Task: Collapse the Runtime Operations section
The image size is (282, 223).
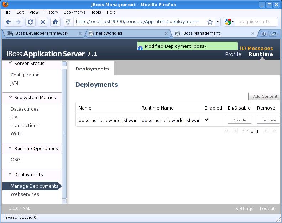Action: tap(10, 148)
